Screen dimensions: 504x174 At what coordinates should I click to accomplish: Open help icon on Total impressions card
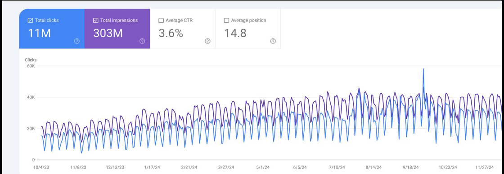point(142,41)
